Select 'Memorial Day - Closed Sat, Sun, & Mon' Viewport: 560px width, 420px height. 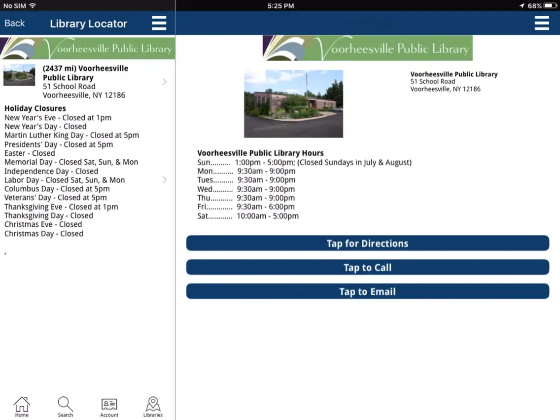tap(71, 162)
